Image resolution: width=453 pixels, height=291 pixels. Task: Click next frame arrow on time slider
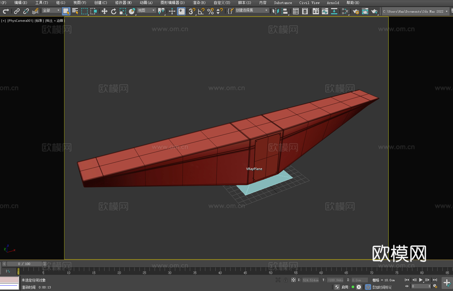44,264
